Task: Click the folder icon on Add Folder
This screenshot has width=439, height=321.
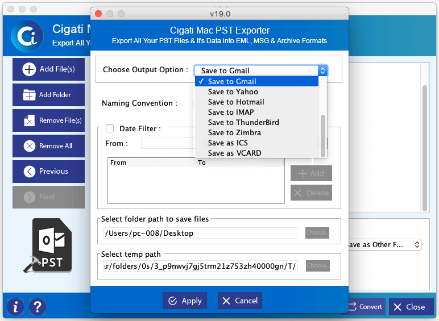Action: [x=29, y=95]
